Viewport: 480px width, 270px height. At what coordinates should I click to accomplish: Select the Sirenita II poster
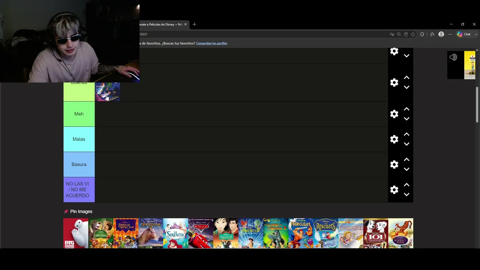[x=251, y=233]
